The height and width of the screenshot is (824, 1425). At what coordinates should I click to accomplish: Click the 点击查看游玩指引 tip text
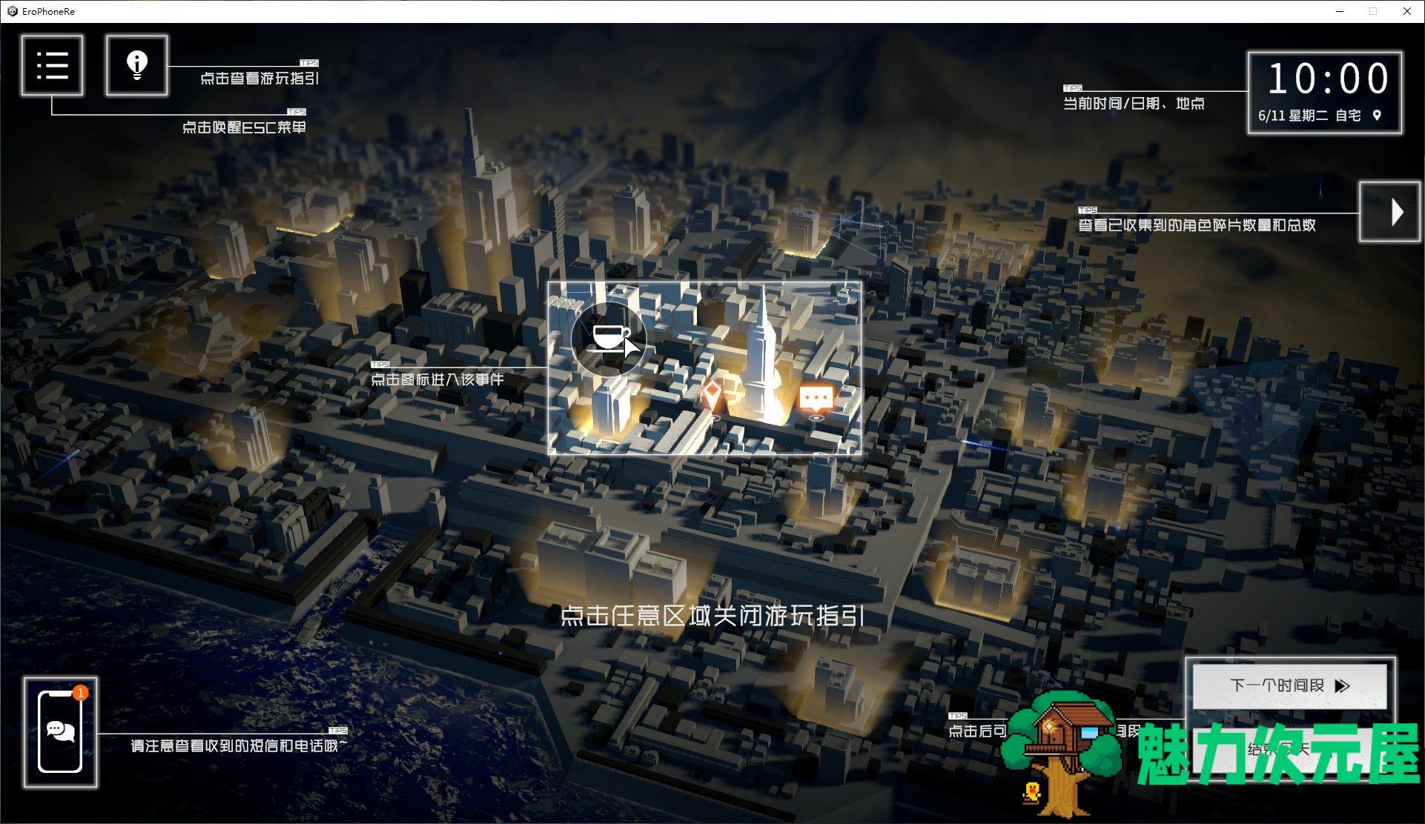259,78
